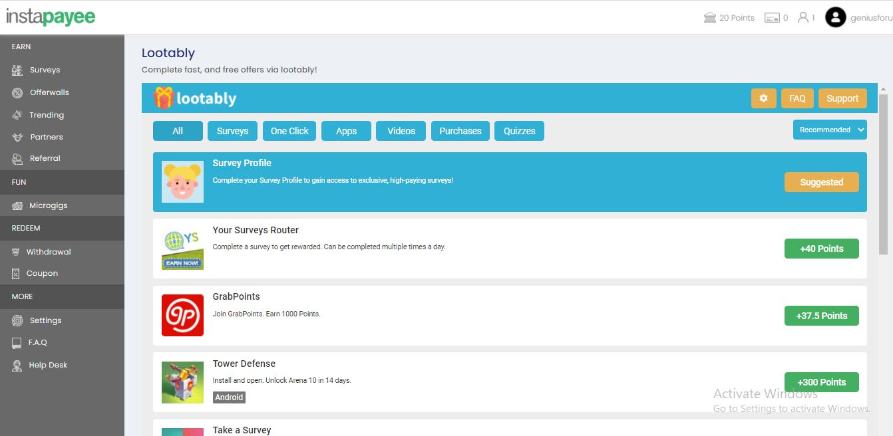893x436 pixels.
Task: Click the GrabPoints app logo
Action: tap(182, 315)
